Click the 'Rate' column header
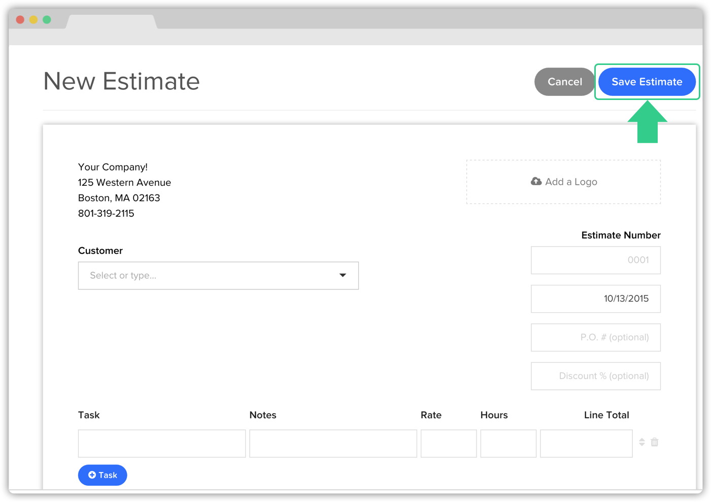 431,415
